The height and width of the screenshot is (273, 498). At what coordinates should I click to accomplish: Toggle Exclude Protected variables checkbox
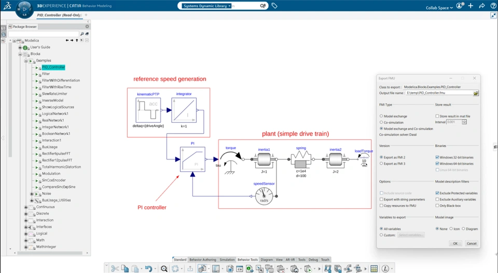point(437,193)
